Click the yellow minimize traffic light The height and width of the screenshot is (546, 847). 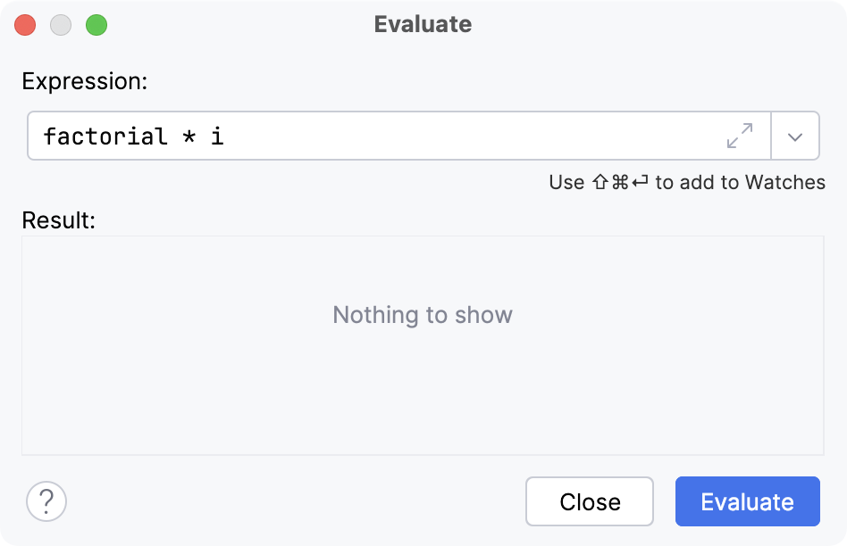pyautogui.click(x=61, y=25)
